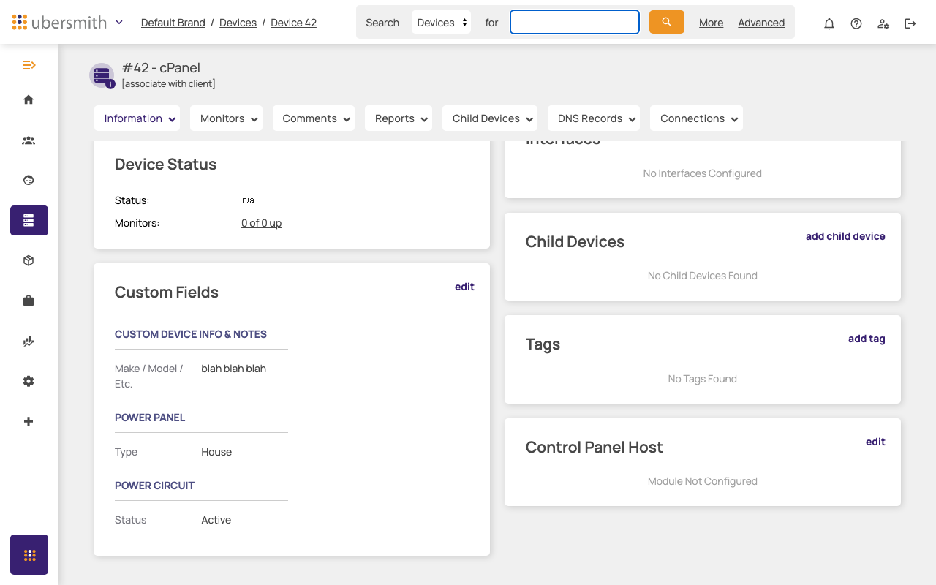Click add child device link

click(845, 236)
